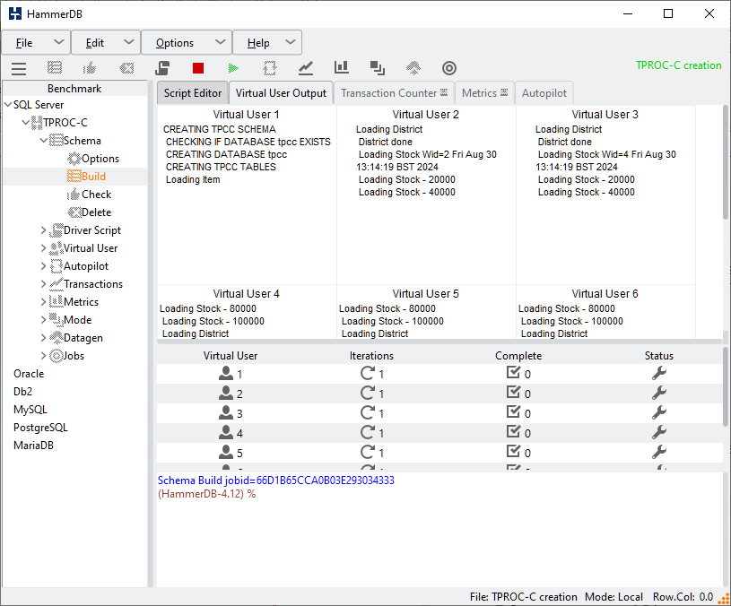The image size is (731, 606).
Task: Click the virtual user 1 person icon
Action: [226, 373]
